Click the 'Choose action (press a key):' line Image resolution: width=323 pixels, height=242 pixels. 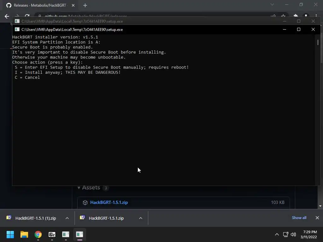pyautogui.click(x=47, y=62)
